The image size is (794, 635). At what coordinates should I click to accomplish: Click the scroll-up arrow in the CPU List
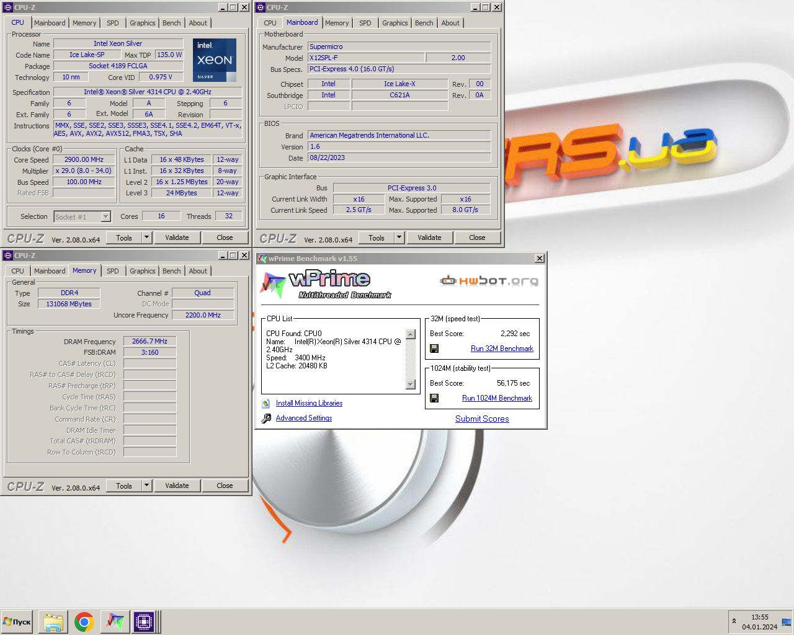click(x=411, y=334)
